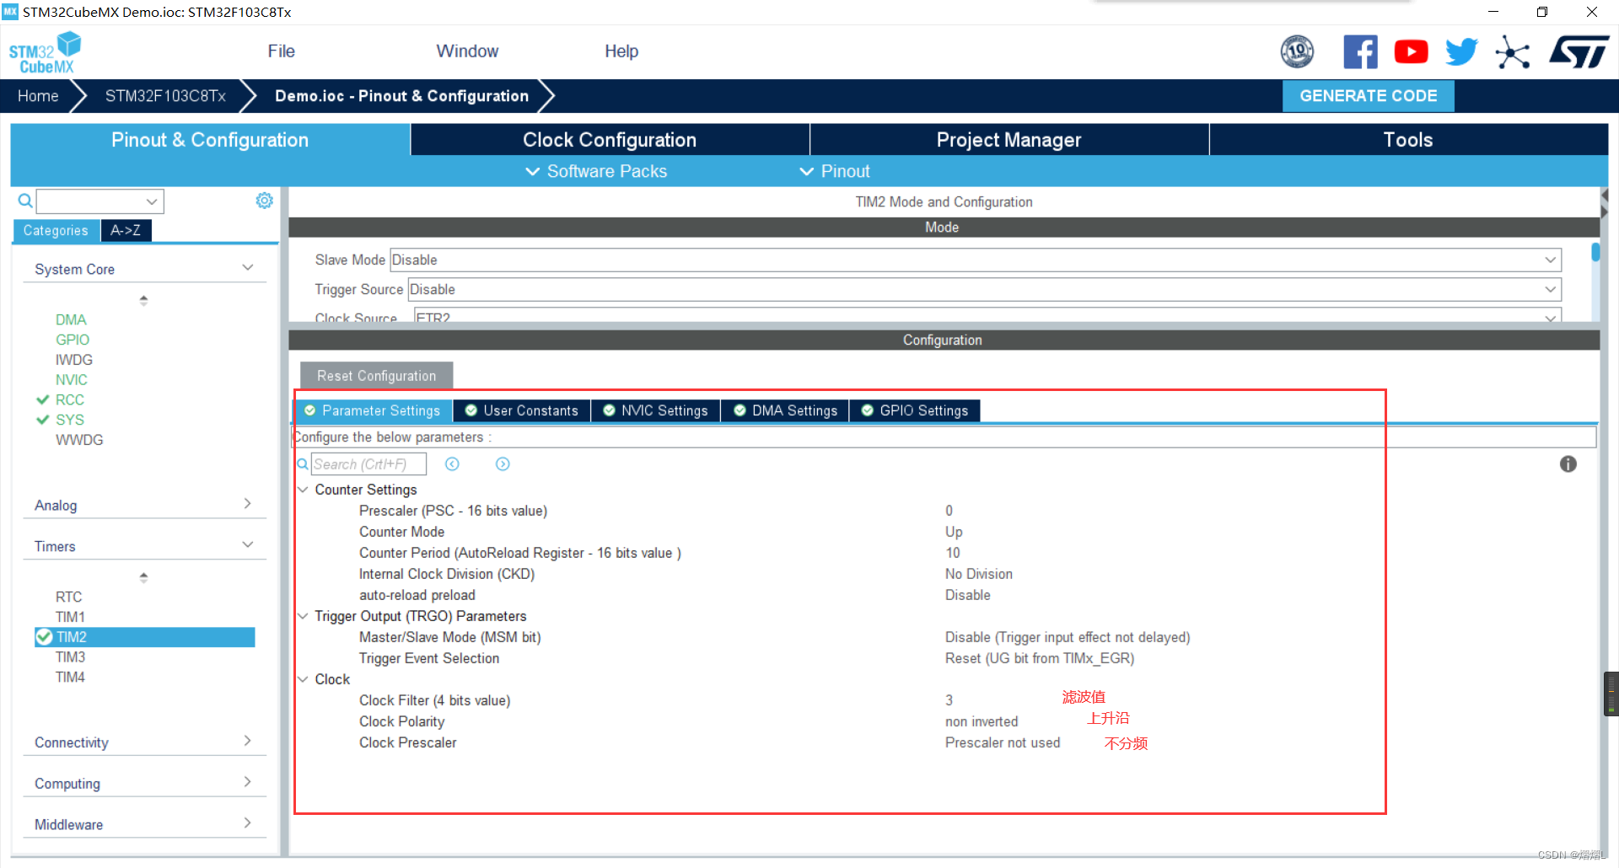The width and height of the screenshot is (1619, 868).
Task: Click the Reset Configuration button
Action: click(x=376, y=376)
